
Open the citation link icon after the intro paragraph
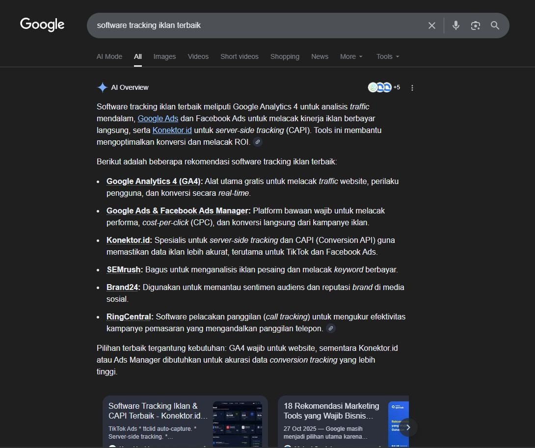pos(258,142)
